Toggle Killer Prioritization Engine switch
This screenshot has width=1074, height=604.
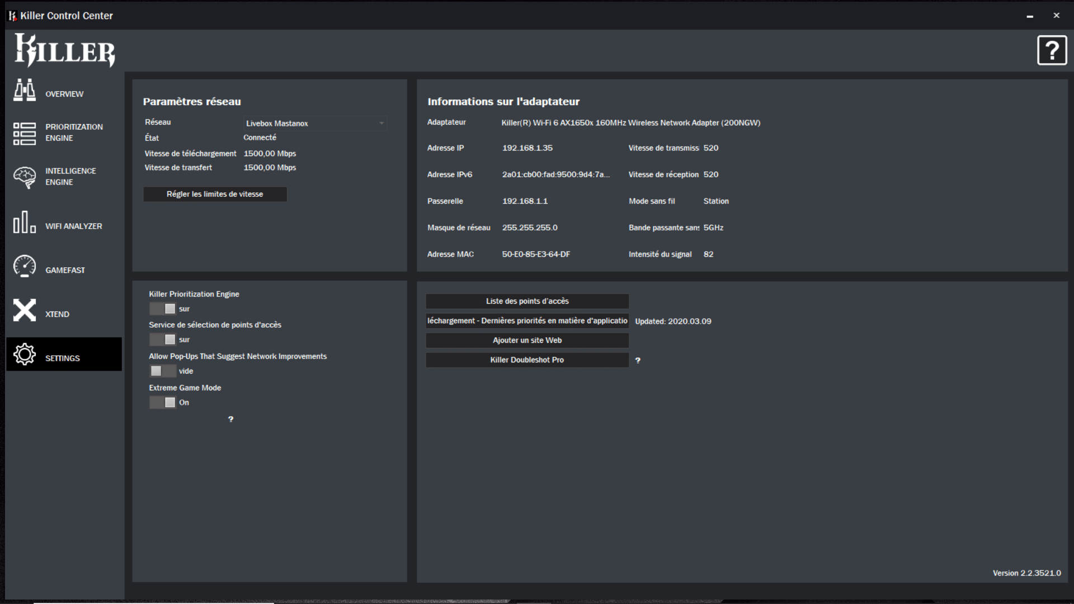tap(163, 309)
